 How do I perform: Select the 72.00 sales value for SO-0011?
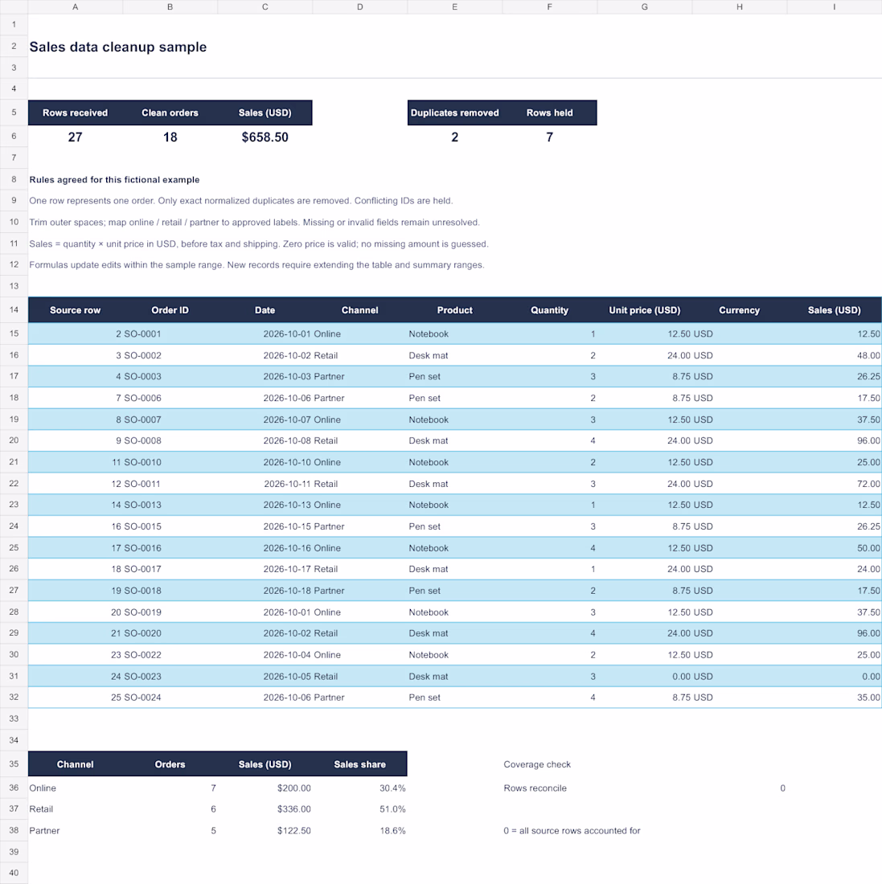click(x=834, y=484)
